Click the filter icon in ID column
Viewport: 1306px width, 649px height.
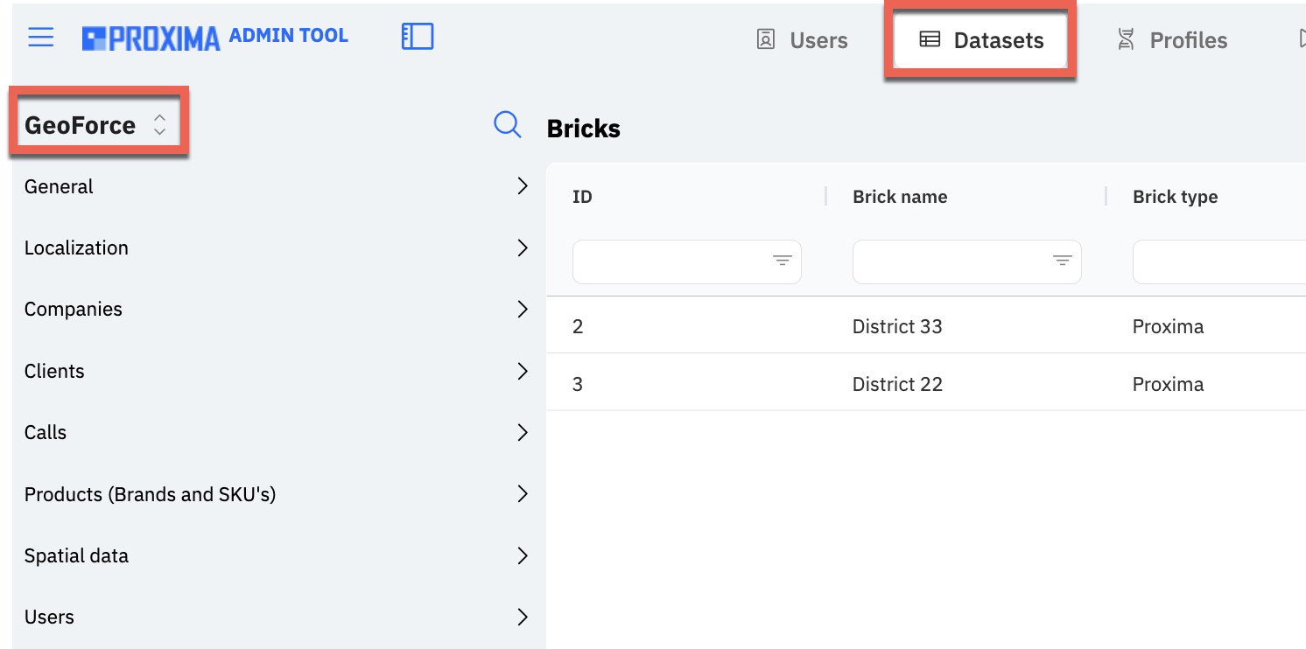click(x=782, y=261)
